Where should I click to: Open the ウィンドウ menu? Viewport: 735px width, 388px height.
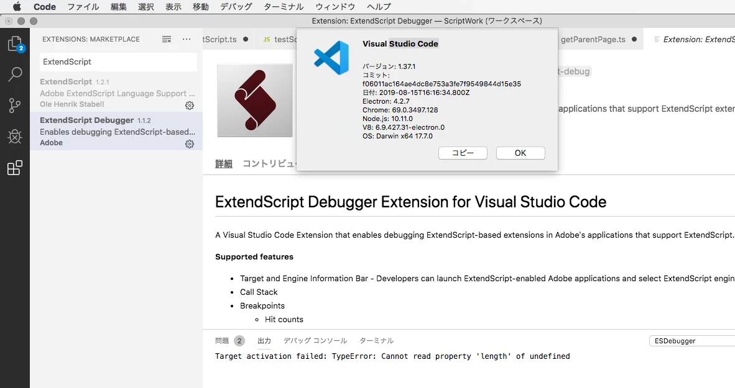point(335,7)
